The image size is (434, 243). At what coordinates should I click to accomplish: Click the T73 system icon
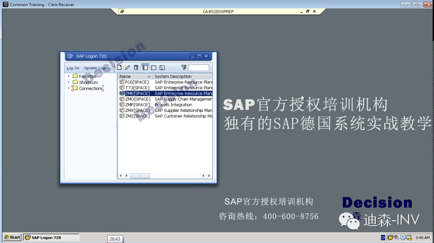tap(122, 88)
